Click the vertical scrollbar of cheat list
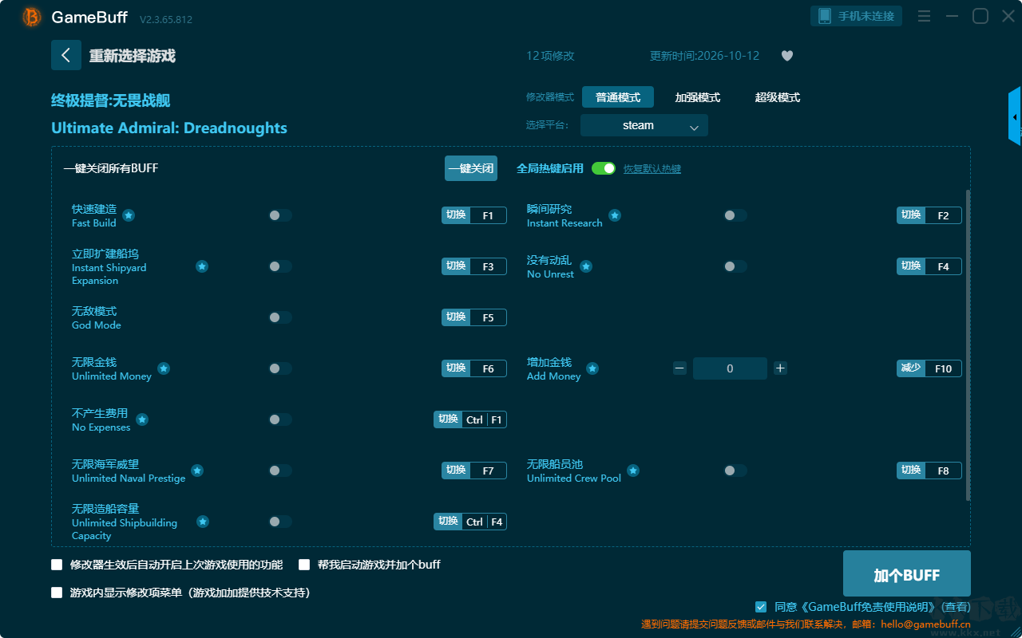The image size is (1022, 638). 969,345
